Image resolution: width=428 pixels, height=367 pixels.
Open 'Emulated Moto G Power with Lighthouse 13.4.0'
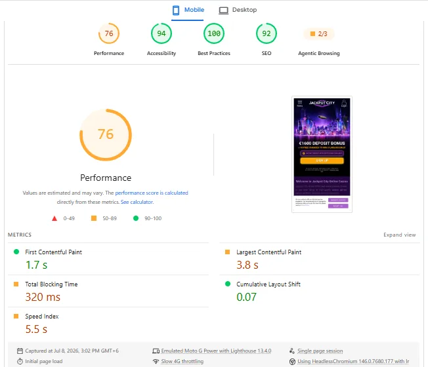(216, 351)
